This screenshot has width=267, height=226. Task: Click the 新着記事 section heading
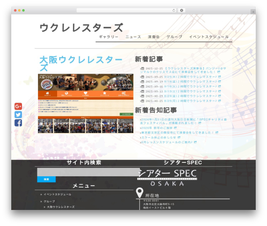(149, 59)
